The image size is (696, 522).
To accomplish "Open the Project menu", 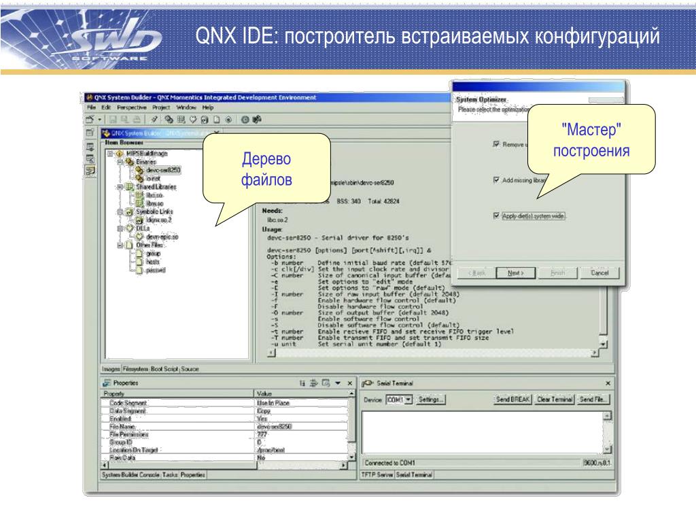I will point(161,107).
